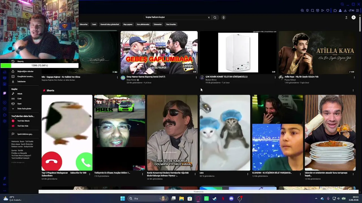Open ÇOK KOMİK KOMBİ TELEFON GÖRÜŞMESİ title
Screen dimensions: 362x203
pyautogui.click(x=227, y=77)
